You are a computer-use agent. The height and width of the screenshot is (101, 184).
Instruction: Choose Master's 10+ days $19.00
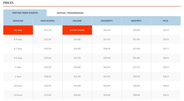136,30
